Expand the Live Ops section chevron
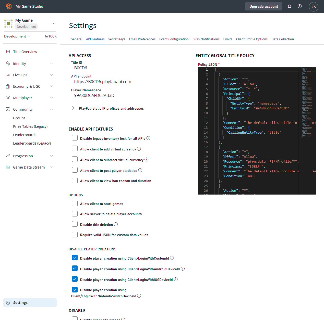 pos(52,75)
